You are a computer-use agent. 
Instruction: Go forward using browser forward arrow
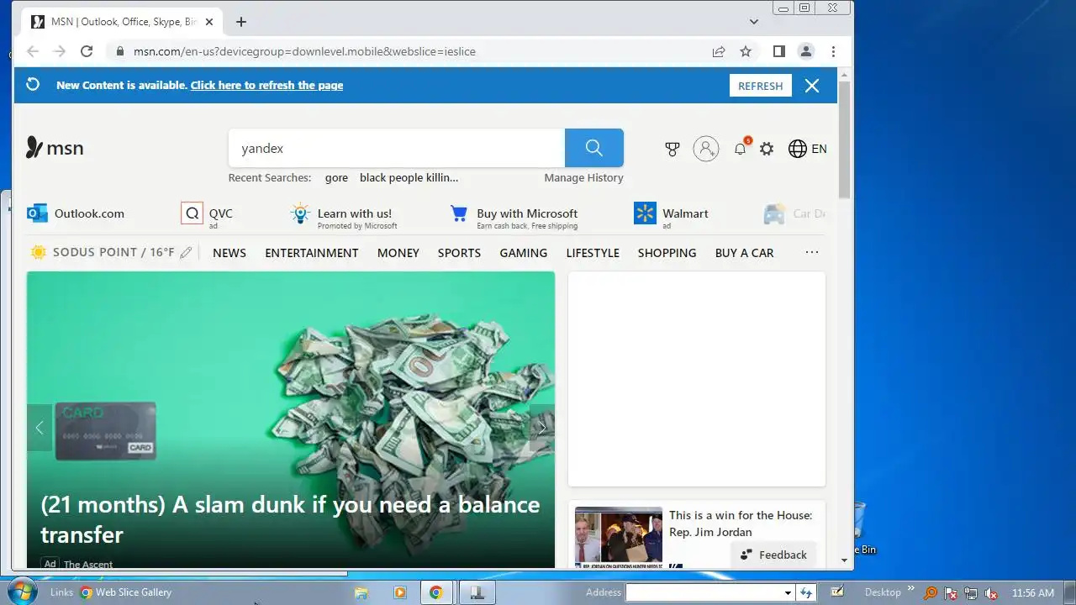point(60,51)
